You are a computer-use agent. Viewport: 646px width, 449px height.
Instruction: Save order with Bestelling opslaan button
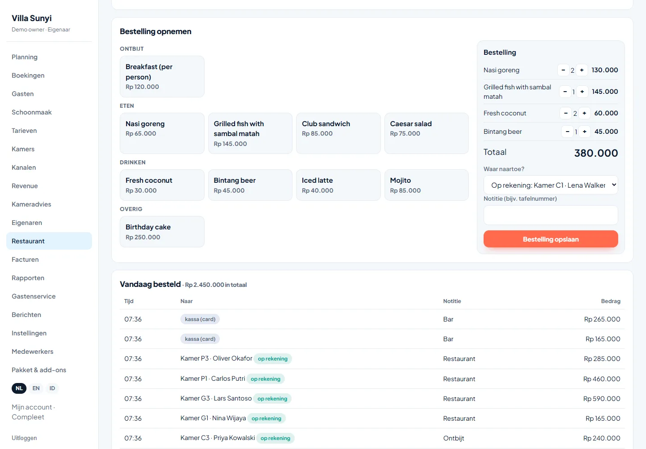[x=551, y=239]
